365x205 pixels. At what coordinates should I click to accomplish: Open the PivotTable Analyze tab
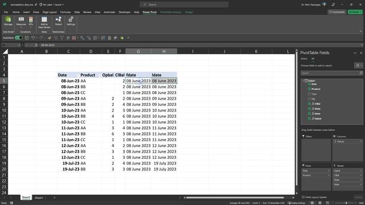click(x=171, y=12)
